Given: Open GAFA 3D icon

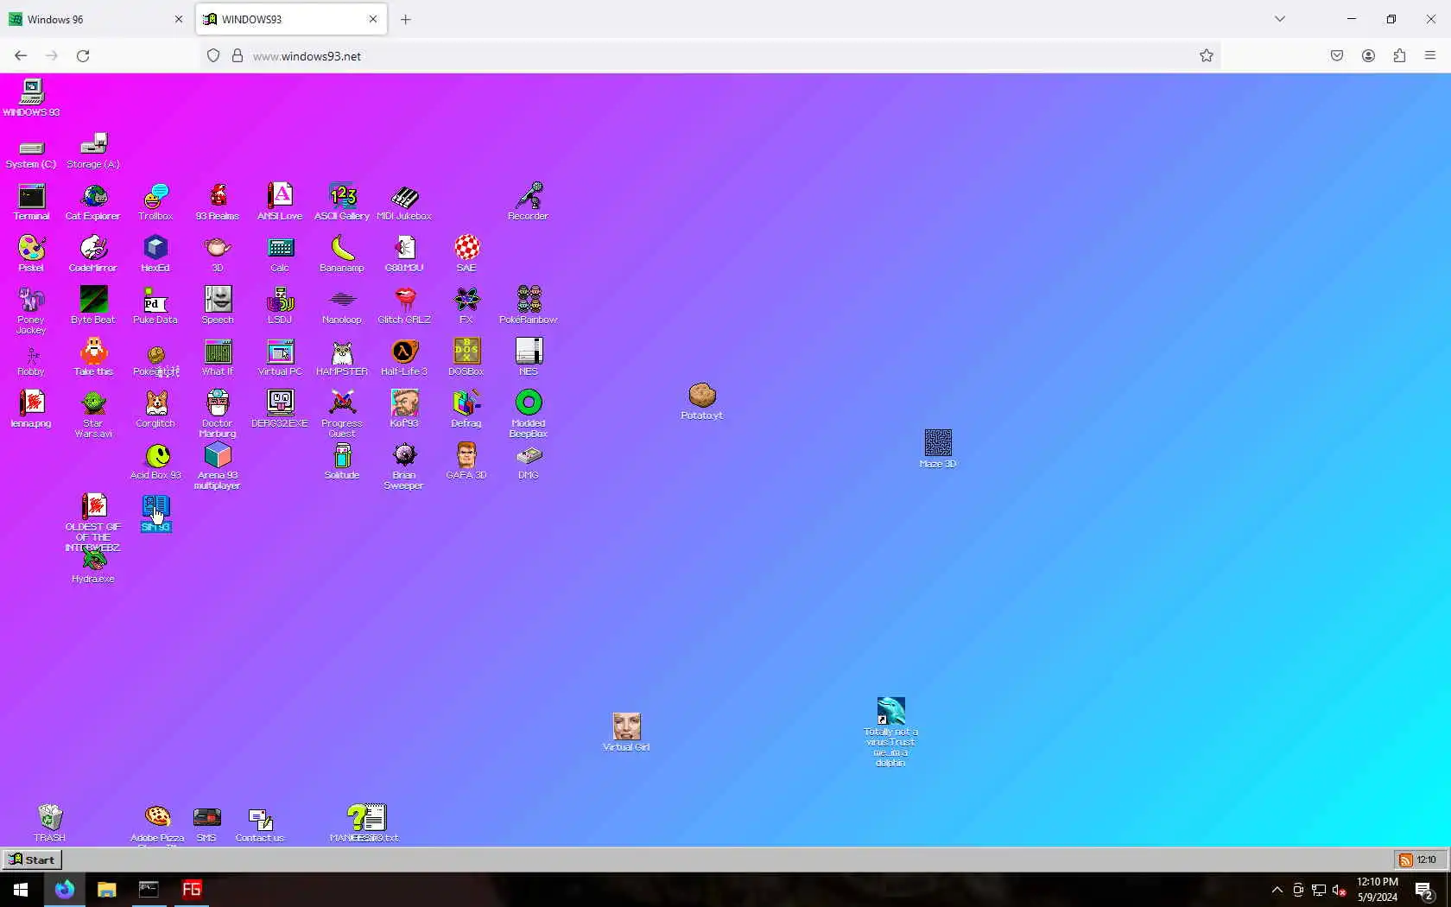Looking at the screenshot, I should 466,461.
